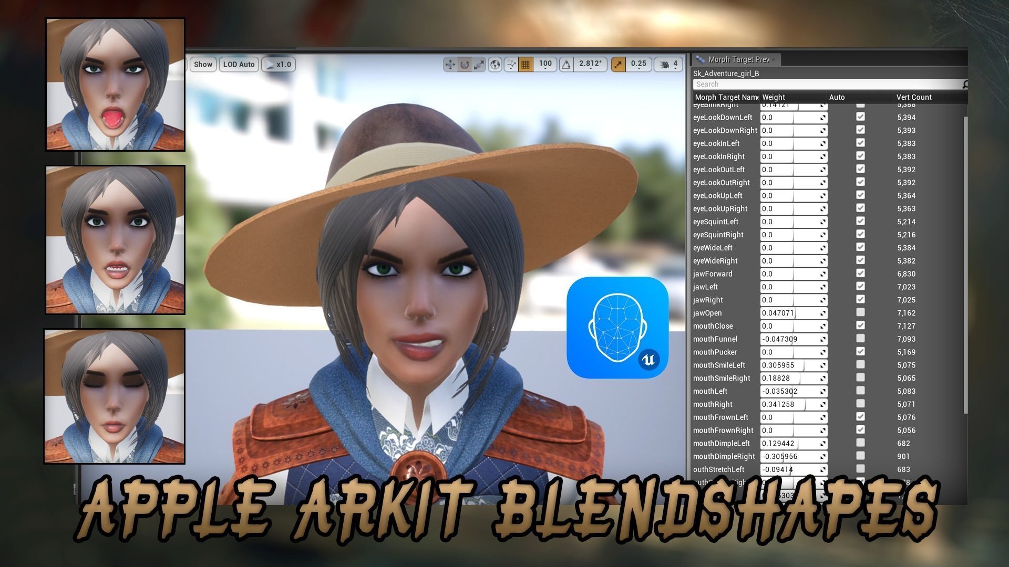Open the Show menu
Image resolution: width=1009 pixels, height=567 pixels.
click(202, 64)
